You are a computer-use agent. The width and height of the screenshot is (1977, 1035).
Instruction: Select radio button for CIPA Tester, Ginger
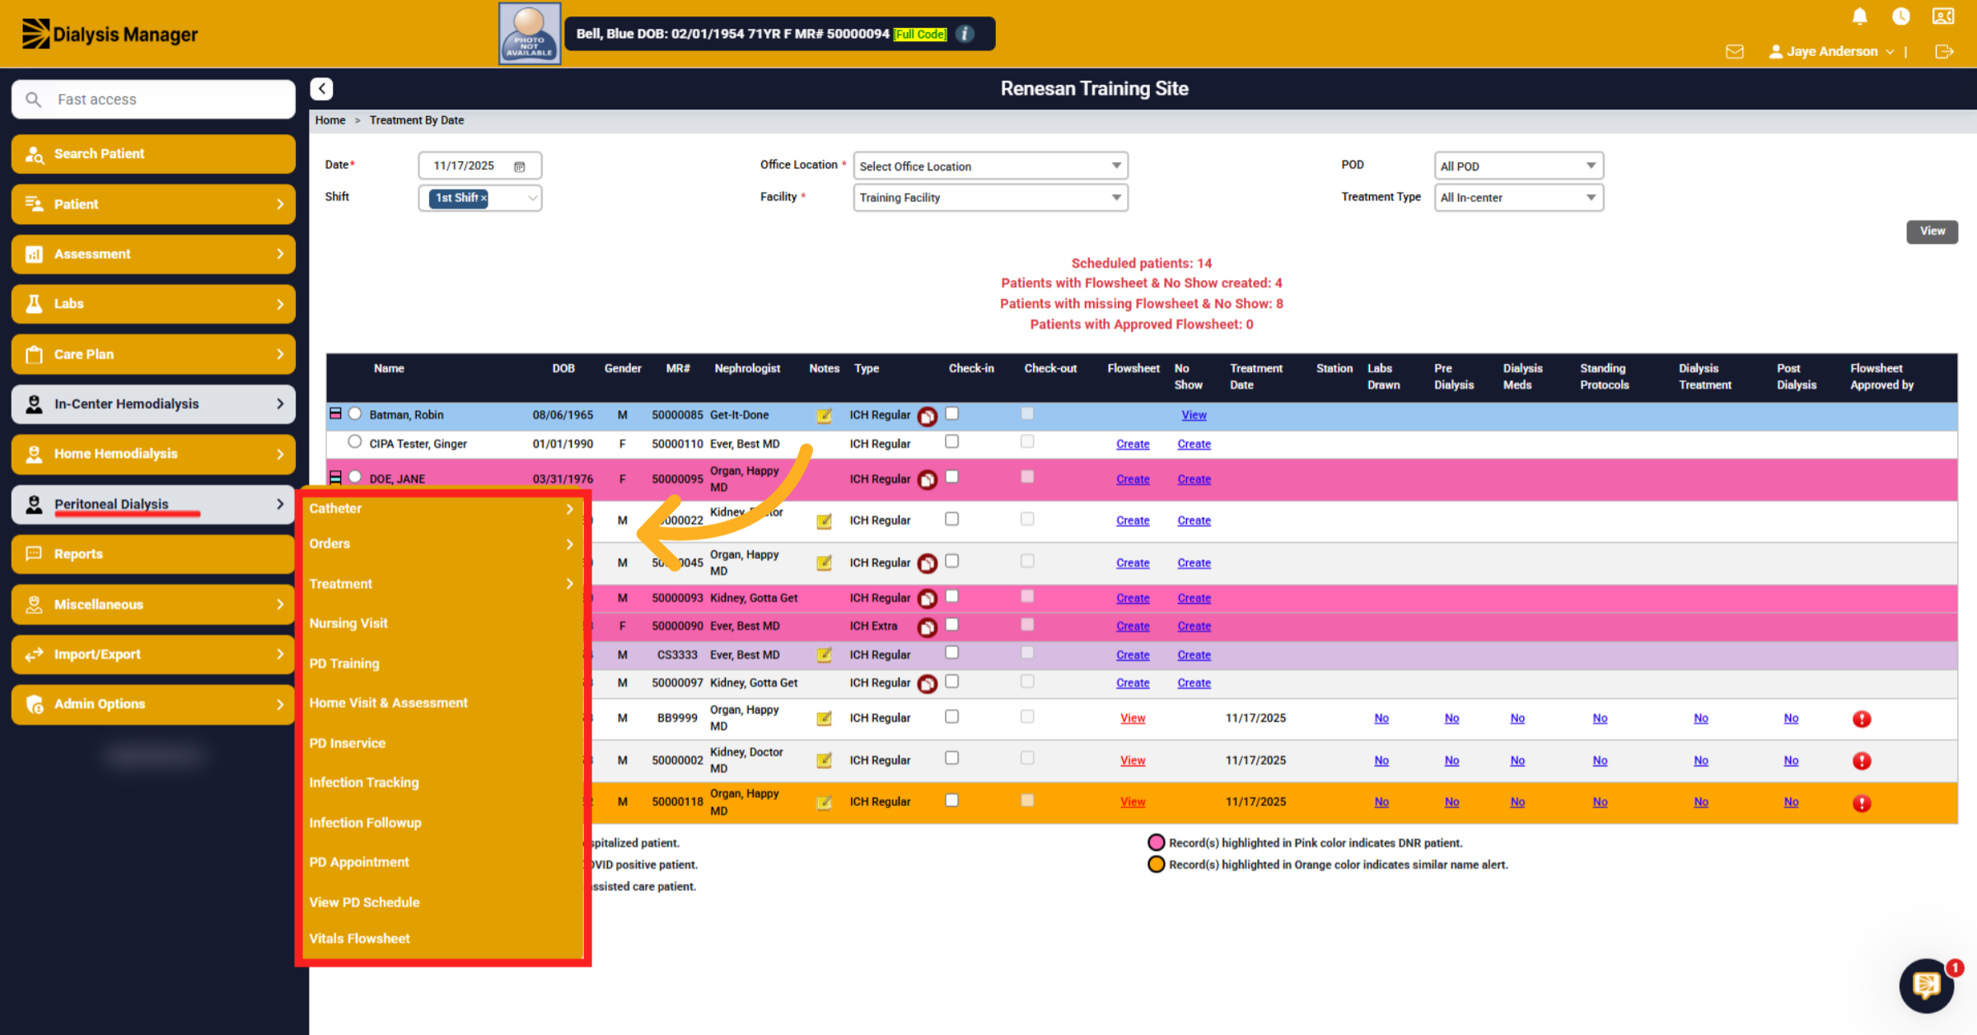click(355, 441)
